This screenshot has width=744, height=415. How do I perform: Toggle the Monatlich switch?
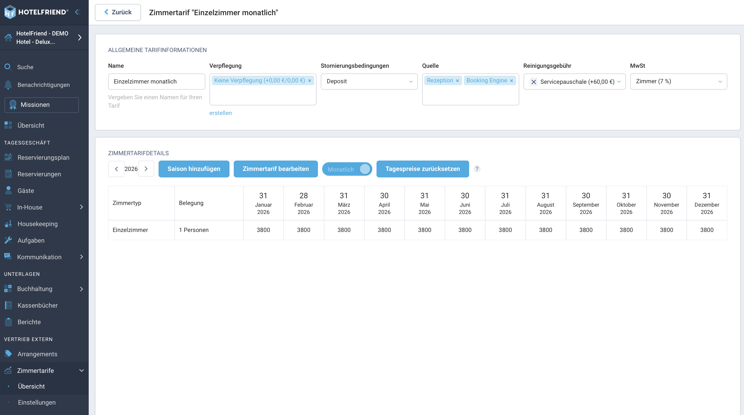click(347, 169)
